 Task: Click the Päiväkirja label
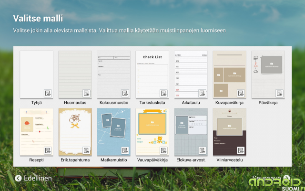click(268, 103)
